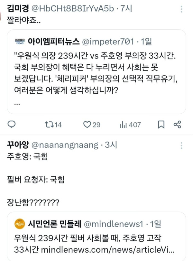Click the 7시 timestamp on 김미경's post
193x261 pixels.
tap(126, 9)
